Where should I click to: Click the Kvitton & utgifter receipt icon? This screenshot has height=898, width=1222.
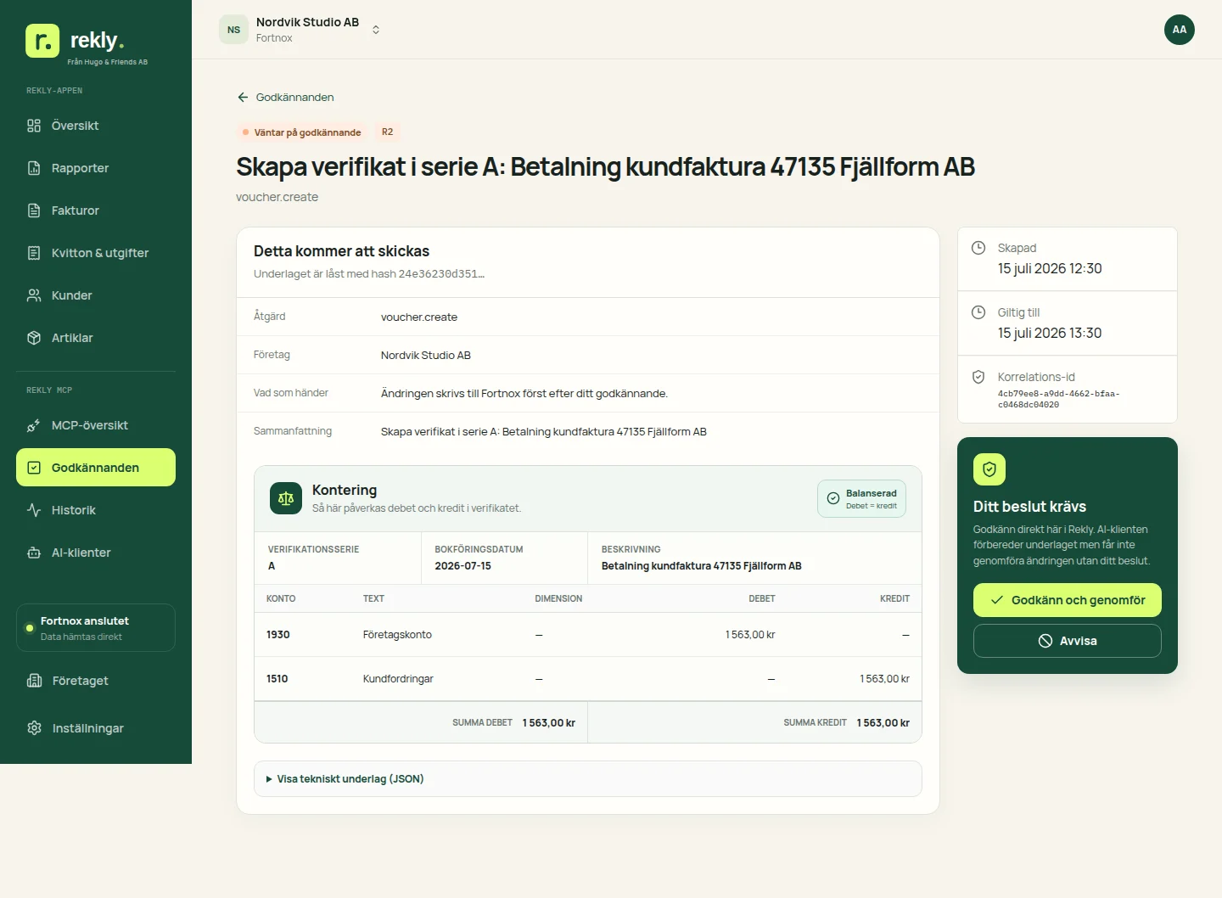(x=34, y=253)
